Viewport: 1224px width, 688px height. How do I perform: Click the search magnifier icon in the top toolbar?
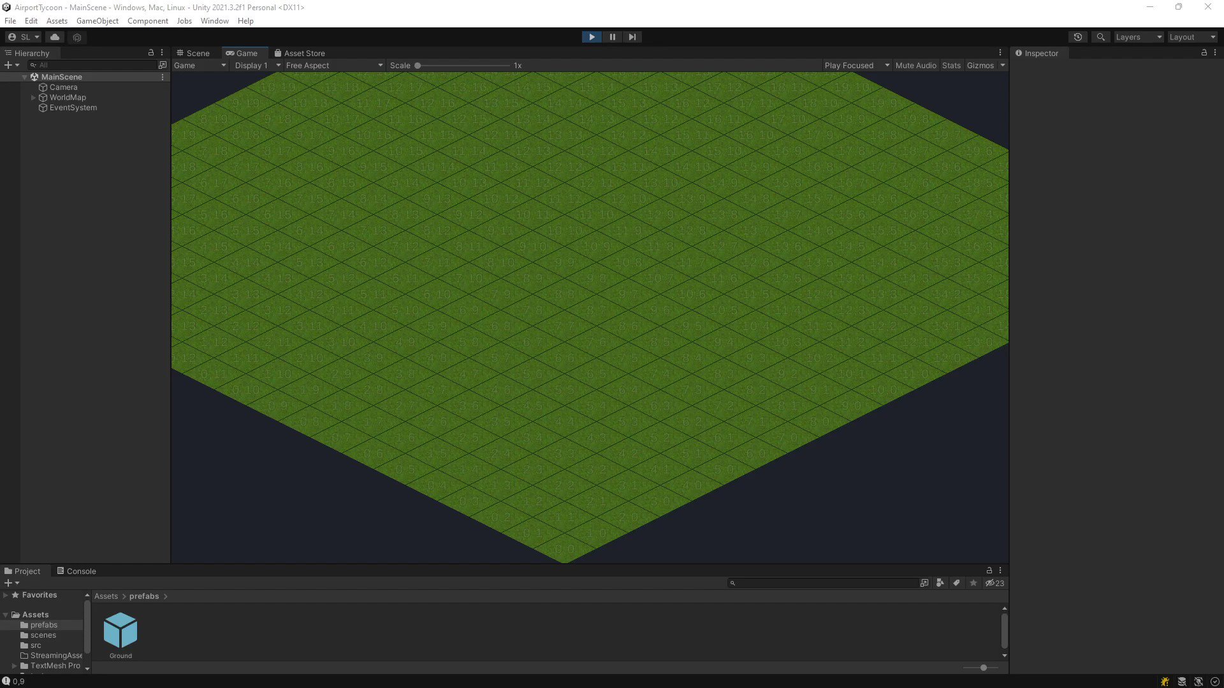(1100, 37)
